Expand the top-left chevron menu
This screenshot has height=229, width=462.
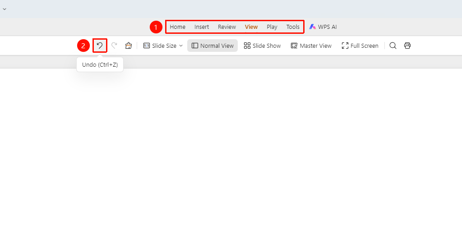(5, 9)
